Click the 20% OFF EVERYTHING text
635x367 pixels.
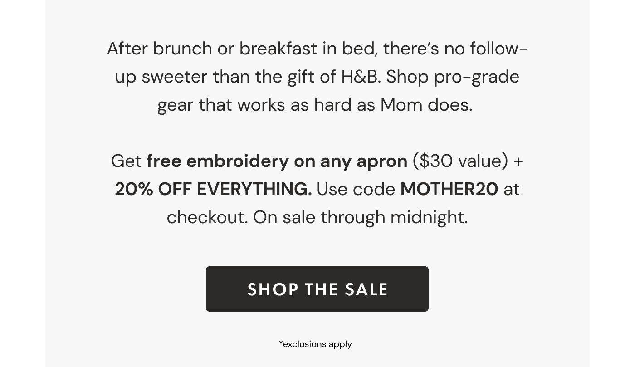pyautogui.click(x=212, y=189)
